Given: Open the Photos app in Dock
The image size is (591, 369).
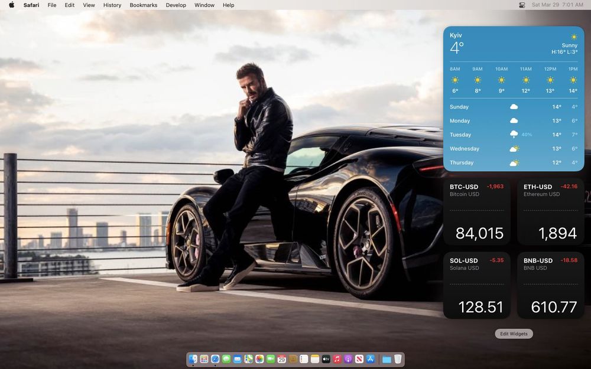Looking at the screenshot, I should (x=259, y=359).
